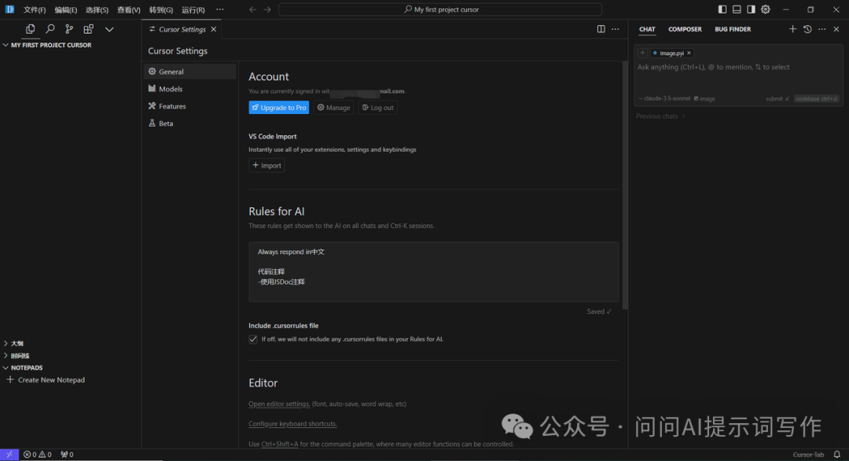Switch to the CHAT tab
Screen dimensions: 849x461
point(647,29)
